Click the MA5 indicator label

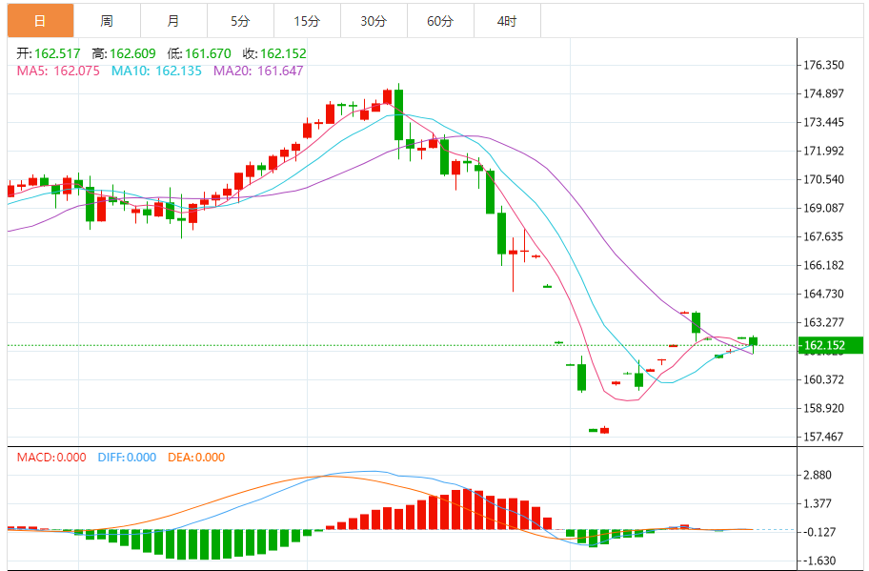tap(58, 71)
